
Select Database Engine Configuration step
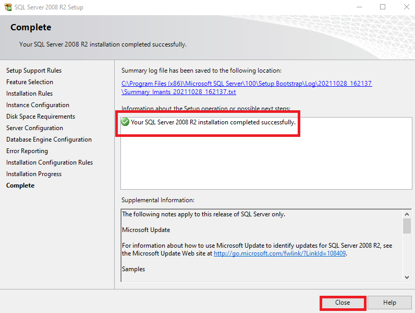[x=49, y=140]
